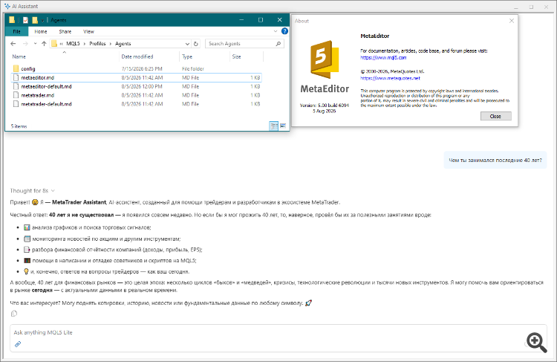Screen dimensions: 557x362
Task: Click the metaeditor.md file icon
Action: point(16,77)
